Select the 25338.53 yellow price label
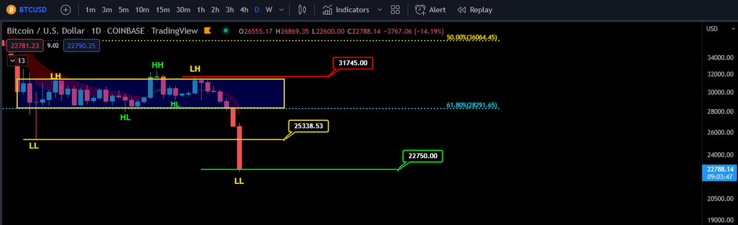 point(309,126)
